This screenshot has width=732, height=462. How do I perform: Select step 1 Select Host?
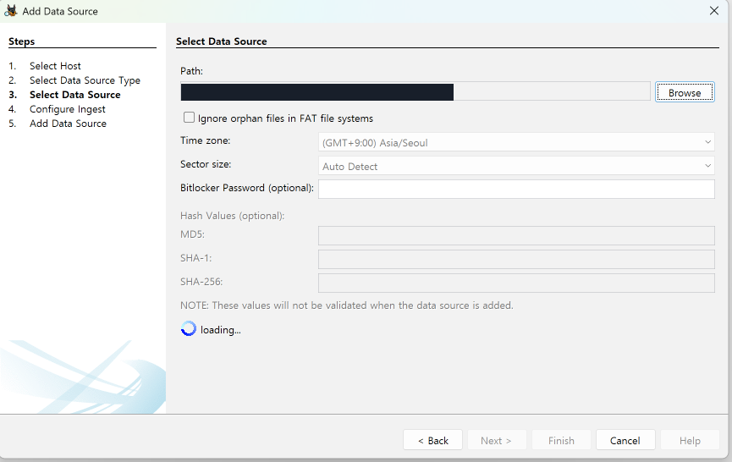55,66
